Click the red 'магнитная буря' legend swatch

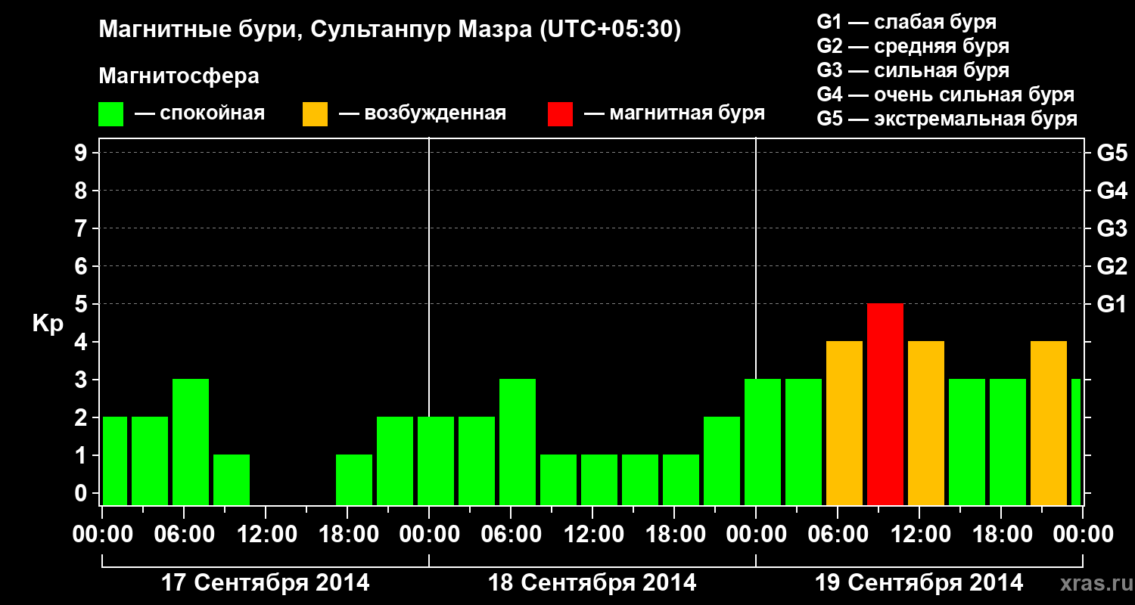click(x=560, y=114)
